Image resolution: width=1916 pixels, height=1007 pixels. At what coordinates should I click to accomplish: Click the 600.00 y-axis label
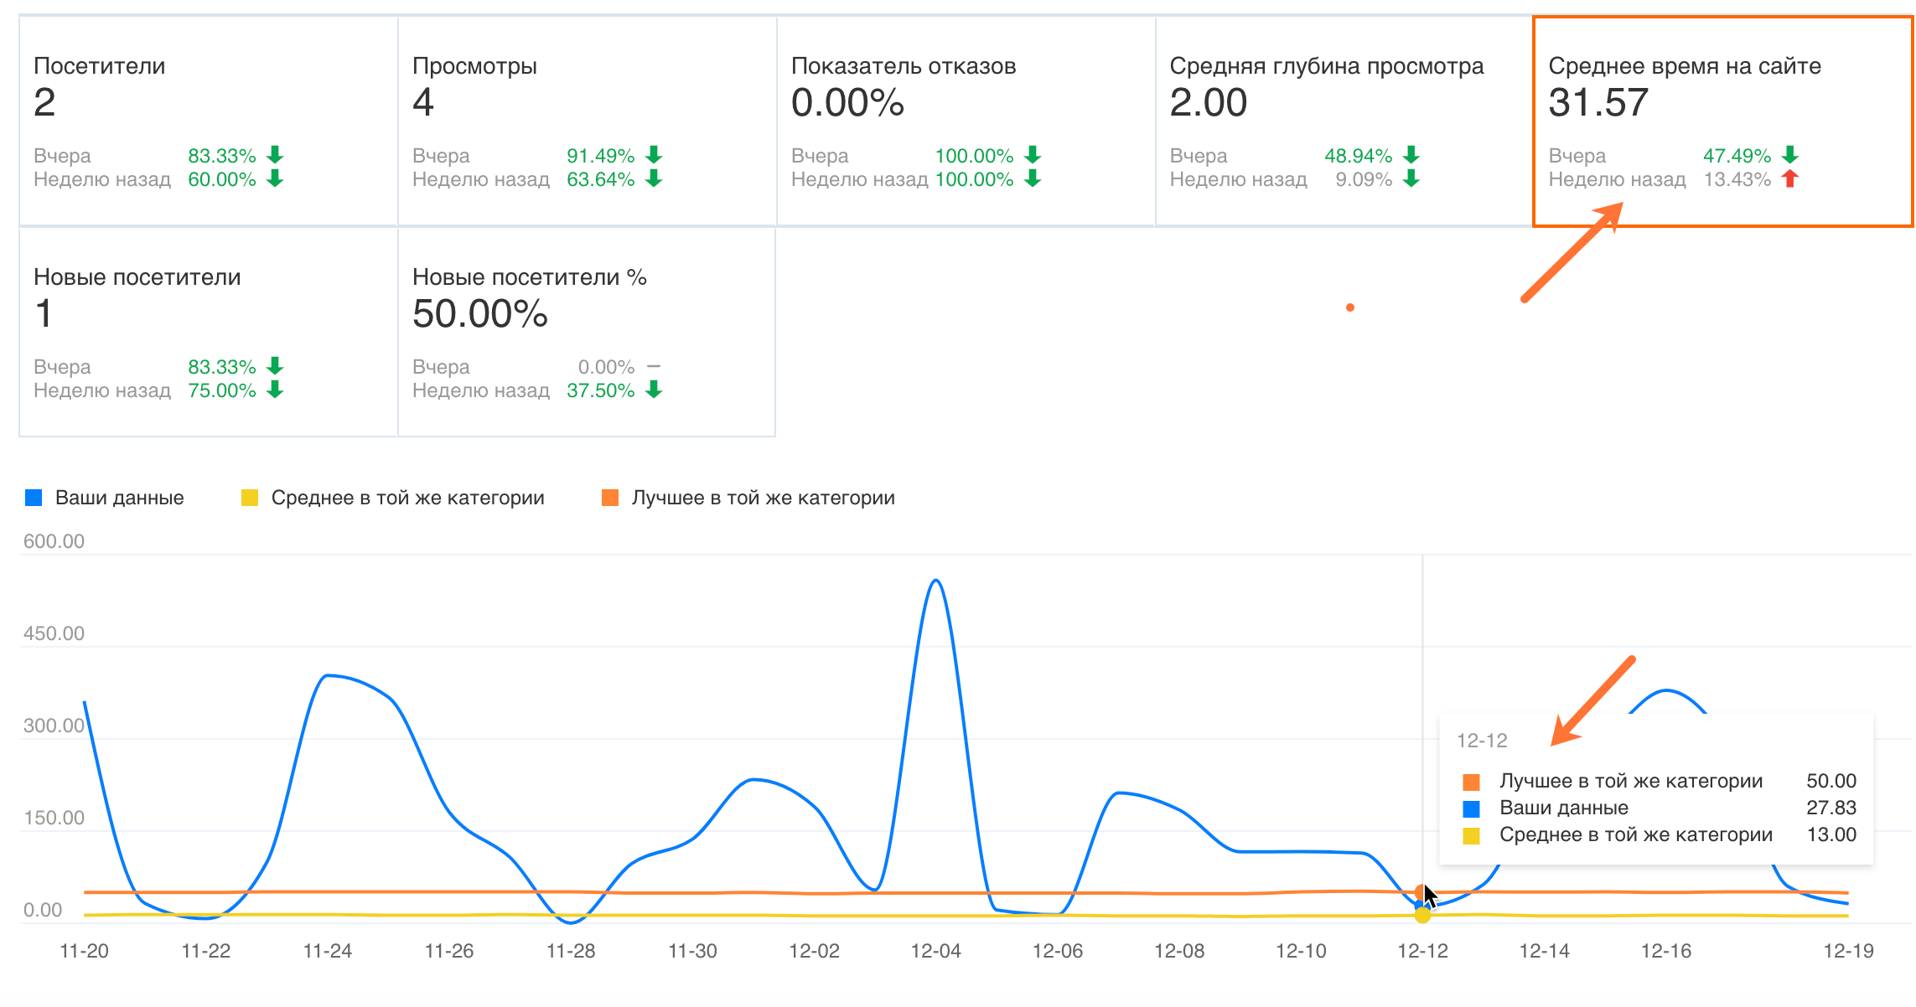[54, 541]
